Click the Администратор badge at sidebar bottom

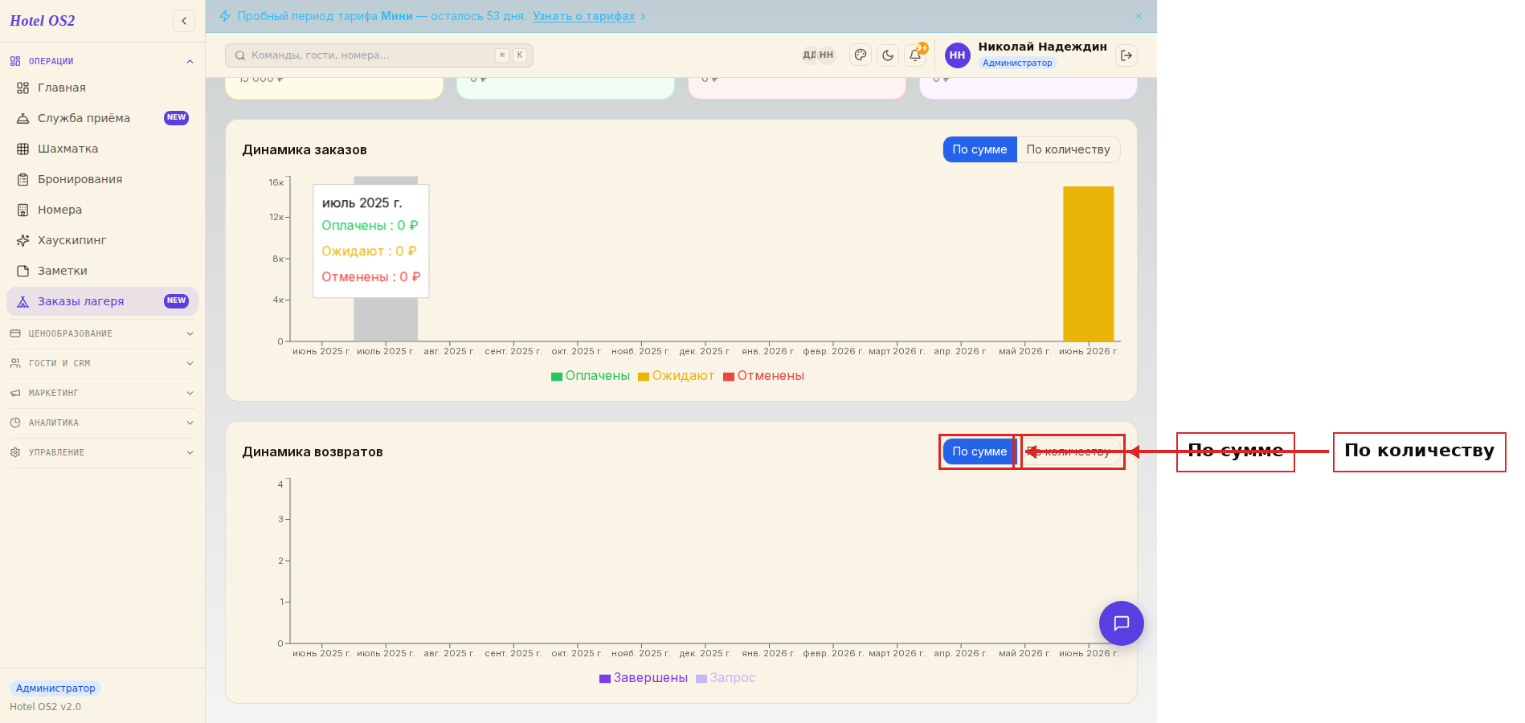55,688
